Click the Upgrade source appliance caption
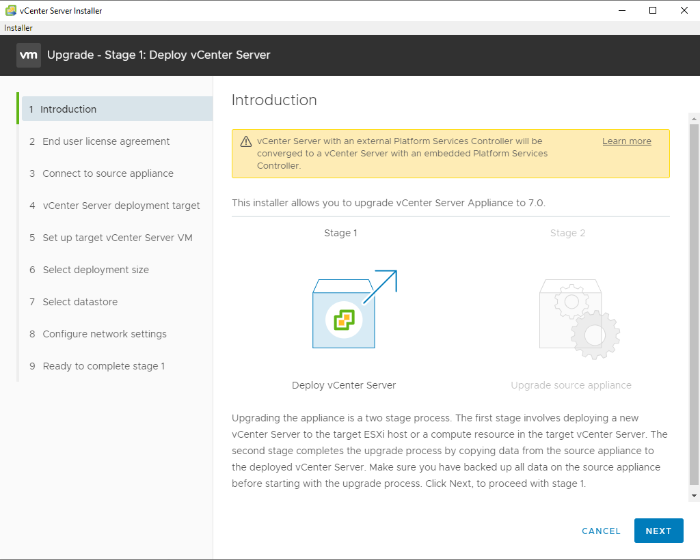Screen dimensions: 700x560 coord(571,385)
